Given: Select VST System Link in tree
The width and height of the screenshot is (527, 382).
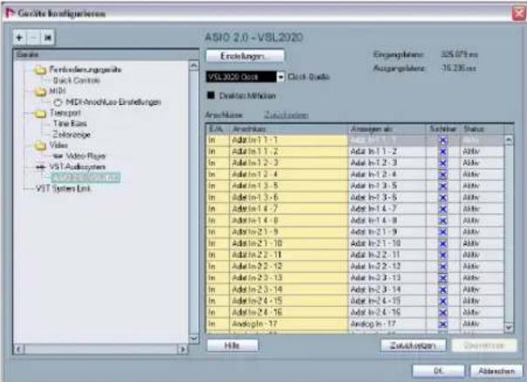Looking at the screenshot, I should pos(63,189).
